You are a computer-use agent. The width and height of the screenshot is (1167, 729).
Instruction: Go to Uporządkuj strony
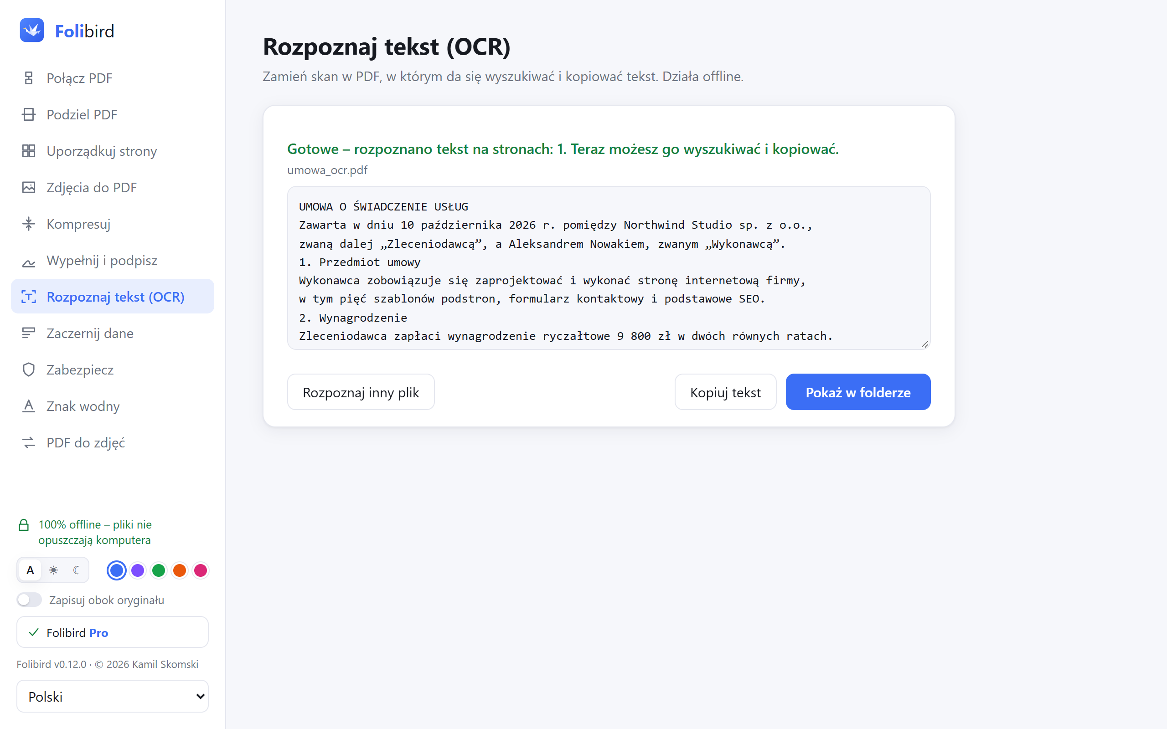click(112, 151)
